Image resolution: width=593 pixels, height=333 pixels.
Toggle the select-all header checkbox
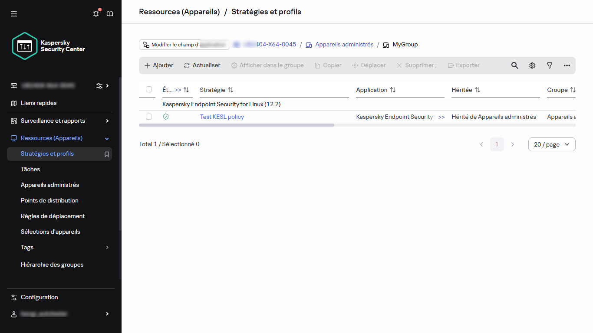coord(149,89)
